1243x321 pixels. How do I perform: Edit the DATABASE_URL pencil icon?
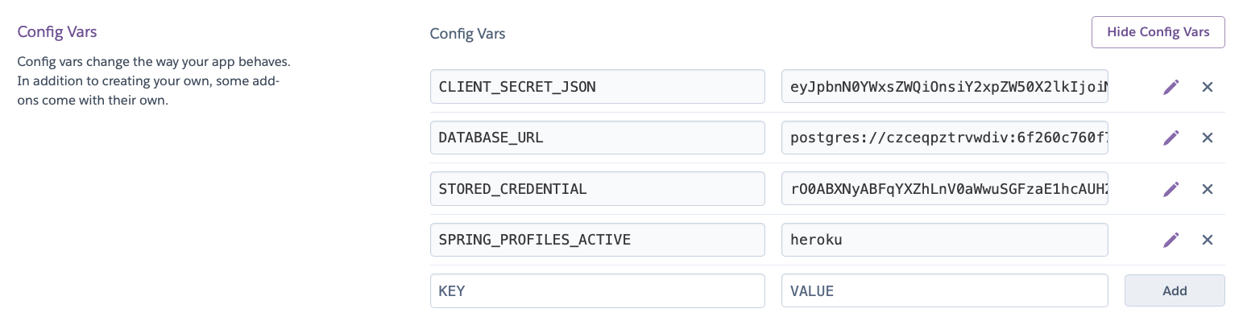point(1170,138)
